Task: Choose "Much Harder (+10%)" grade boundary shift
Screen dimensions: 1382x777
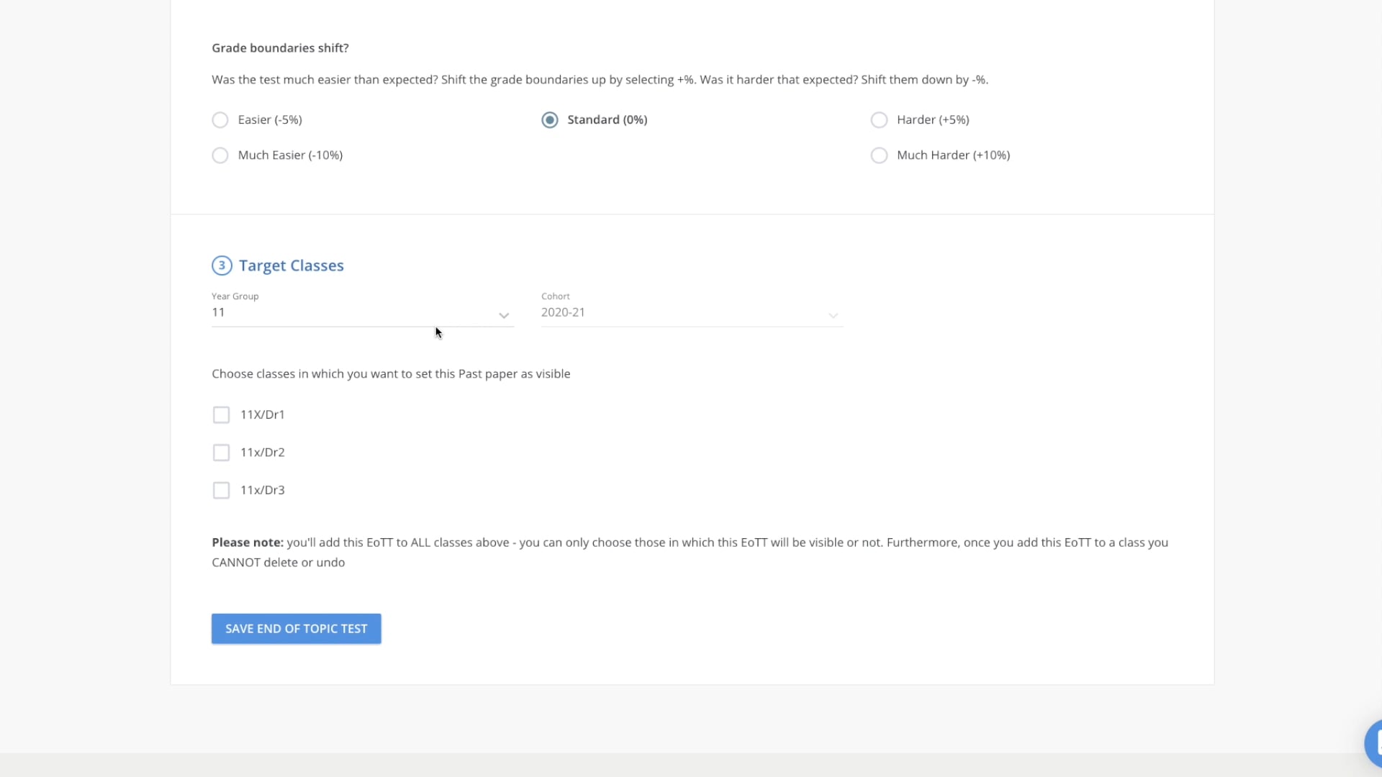Action: (879, 155)
